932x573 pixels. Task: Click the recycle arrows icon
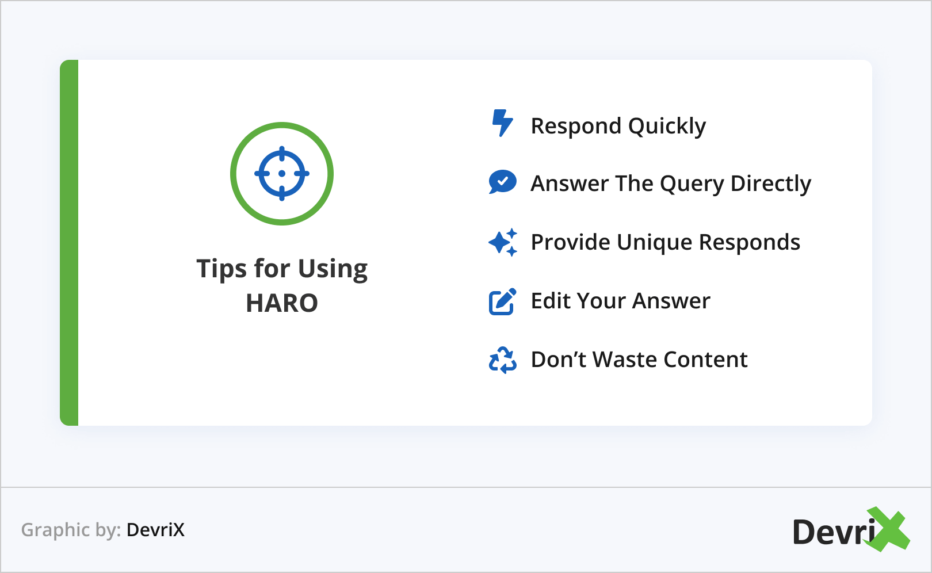(x=502, y=360)
